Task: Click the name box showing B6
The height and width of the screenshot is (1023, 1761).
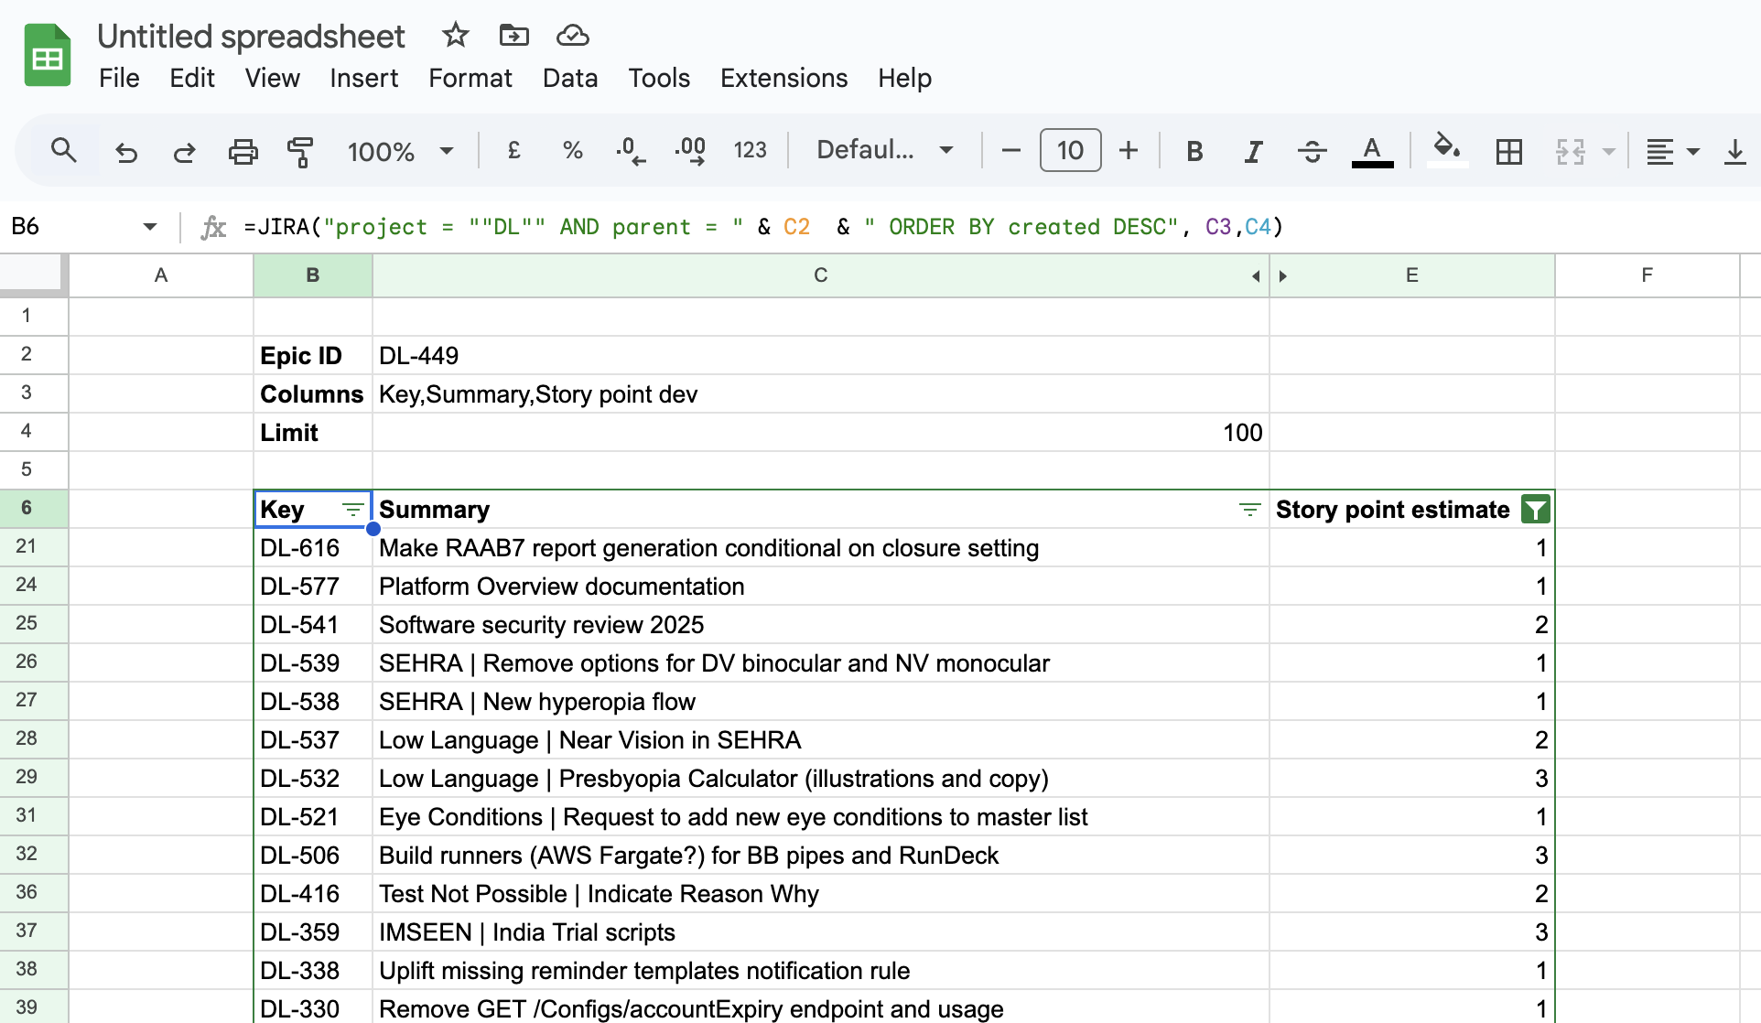Action: (70, 227)
